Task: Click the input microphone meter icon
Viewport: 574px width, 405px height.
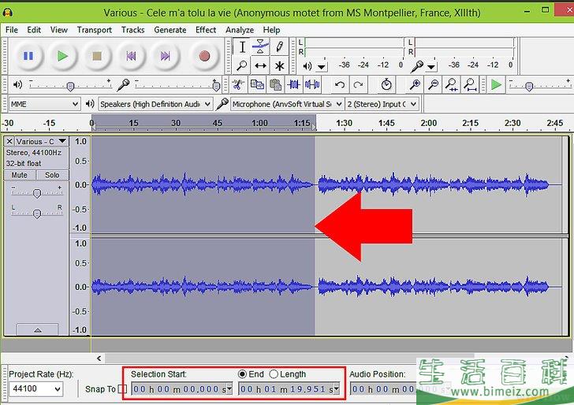Action: coord(416,66)
